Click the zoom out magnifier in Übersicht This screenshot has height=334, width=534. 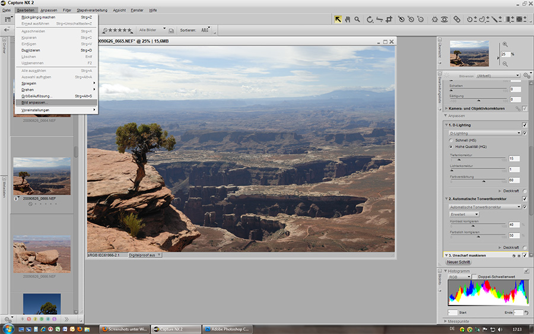[505, 64]
